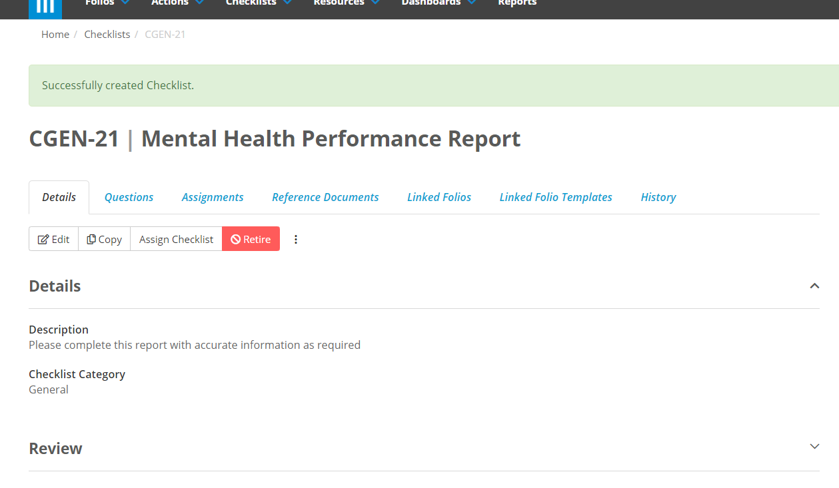This screenshot has height=488, width=839.
Task: Open the three-dot more options menu
Action: click(x=296, y=239)
